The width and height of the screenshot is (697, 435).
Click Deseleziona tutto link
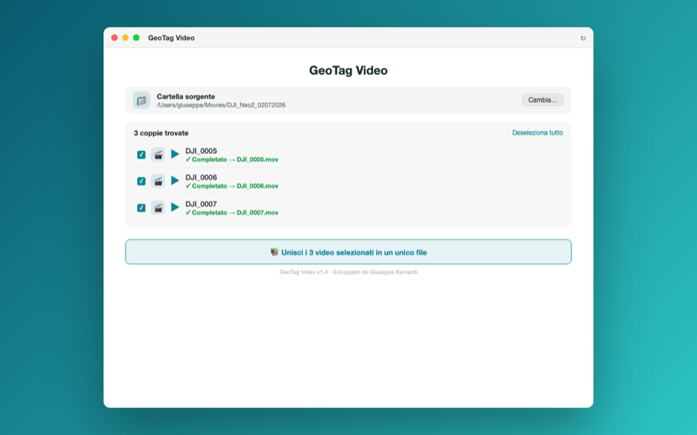point(537,133)
